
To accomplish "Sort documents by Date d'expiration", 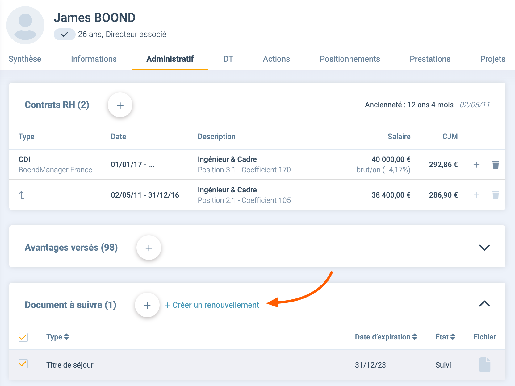I will click(x=386, y=337).
